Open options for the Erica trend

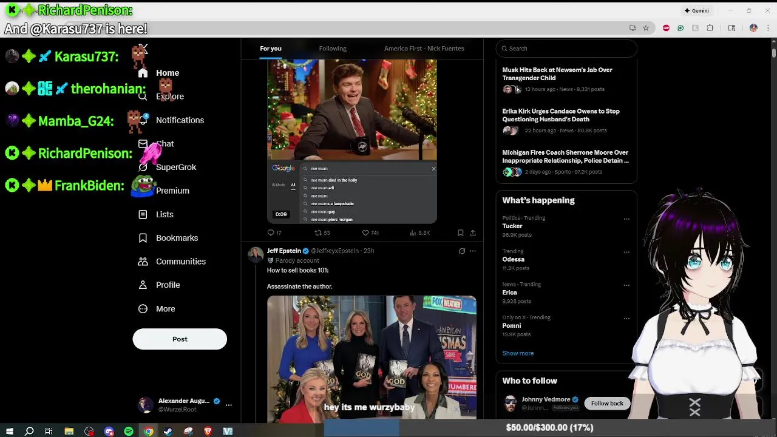[626, 285]
